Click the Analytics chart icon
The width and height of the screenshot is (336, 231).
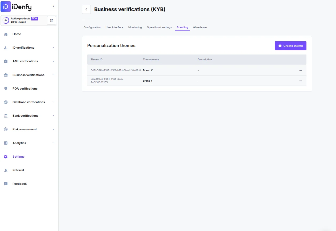tap(6, 143)
